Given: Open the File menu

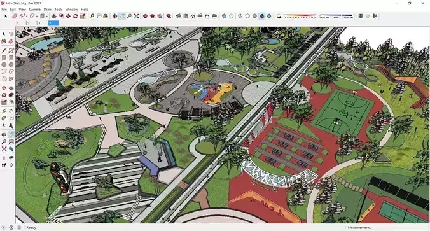Looking at the screenshot, I should (x=4, y=9).
